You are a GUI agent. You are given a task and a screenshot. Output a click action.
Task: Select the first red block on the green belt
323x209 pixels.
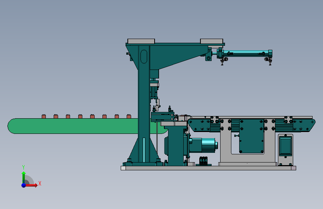pos(44,116)
